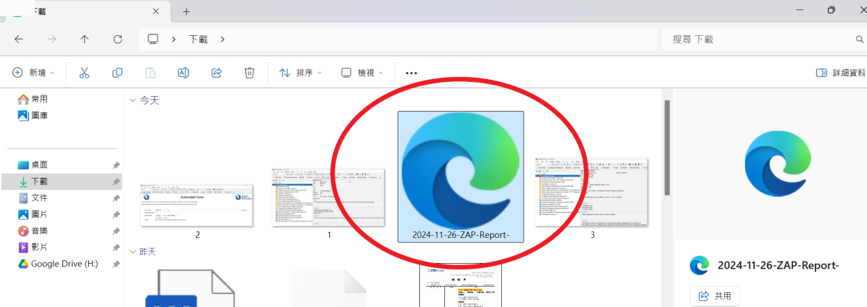Screen dimensions: 867x307
Task: Select the blue document file under 昨天
Action: 189,288
